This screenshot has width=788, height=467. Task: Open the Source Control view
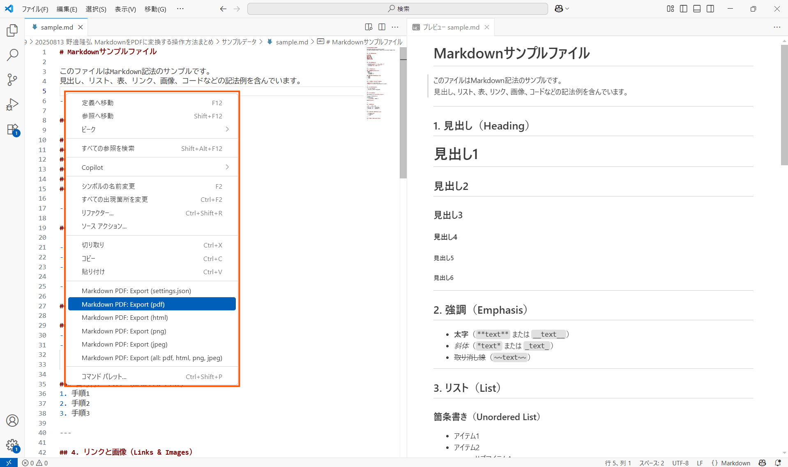pos(12,79)
